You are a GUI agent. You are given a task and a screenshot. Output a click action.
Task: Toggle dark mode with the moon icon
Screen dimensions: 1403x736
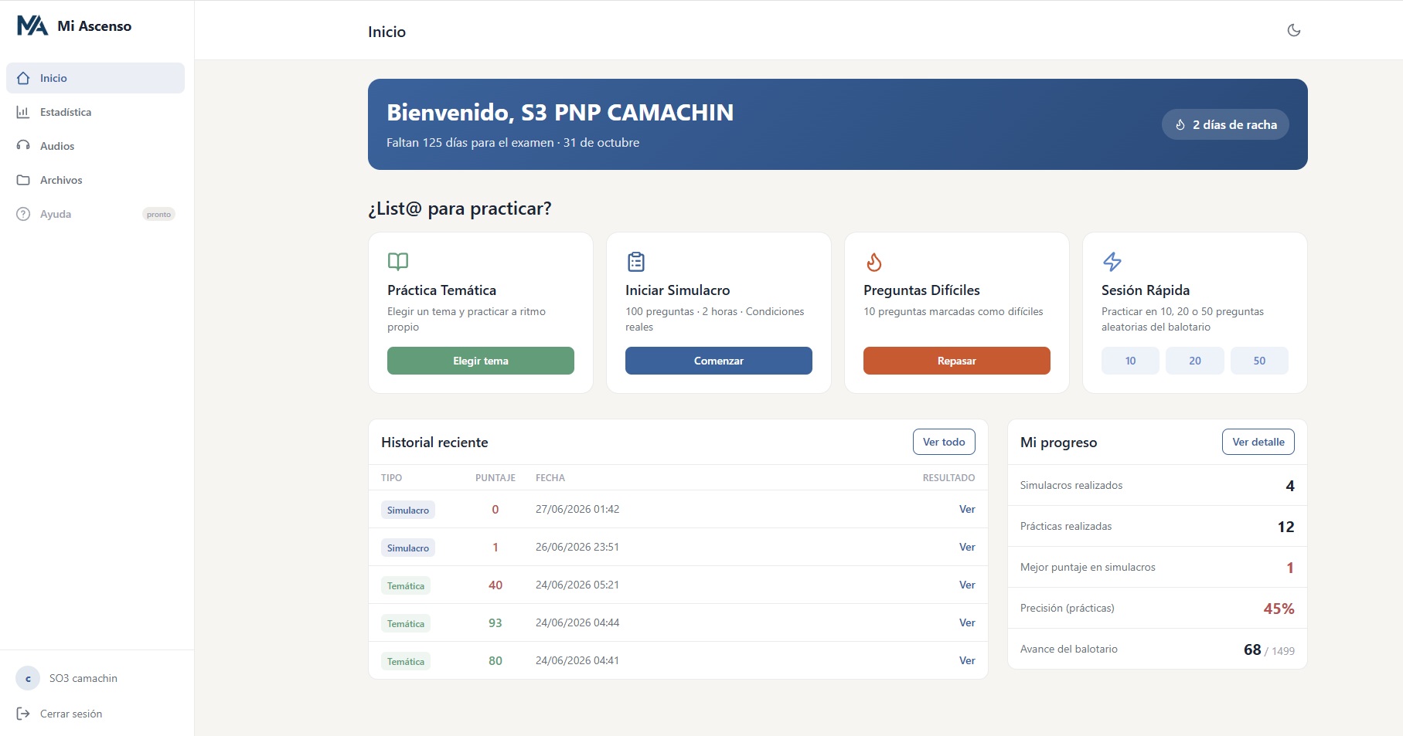1294,30
